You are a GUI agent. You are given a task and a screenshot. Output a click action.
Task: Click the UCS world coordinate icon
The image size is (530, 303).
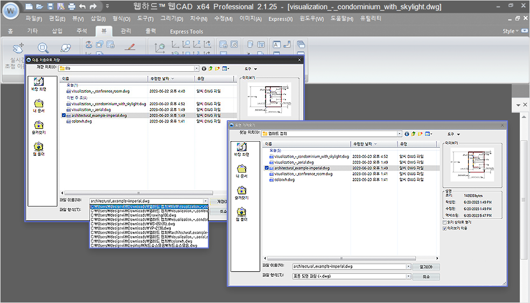(x=159, y=47)
